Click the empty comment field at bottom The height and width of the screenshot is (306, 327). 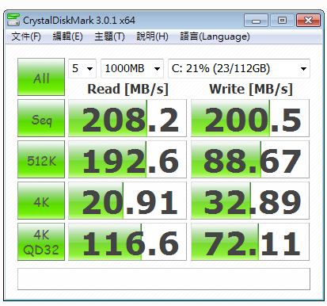pyautogui.click(x=164, y=279)
